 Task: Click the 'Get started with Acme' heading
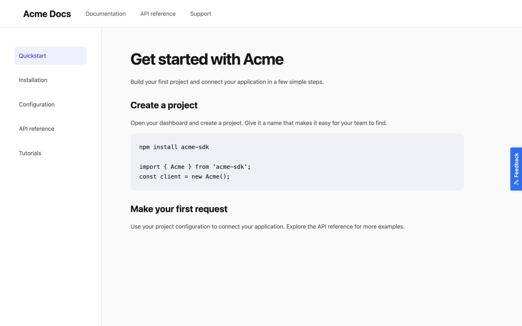207,59
